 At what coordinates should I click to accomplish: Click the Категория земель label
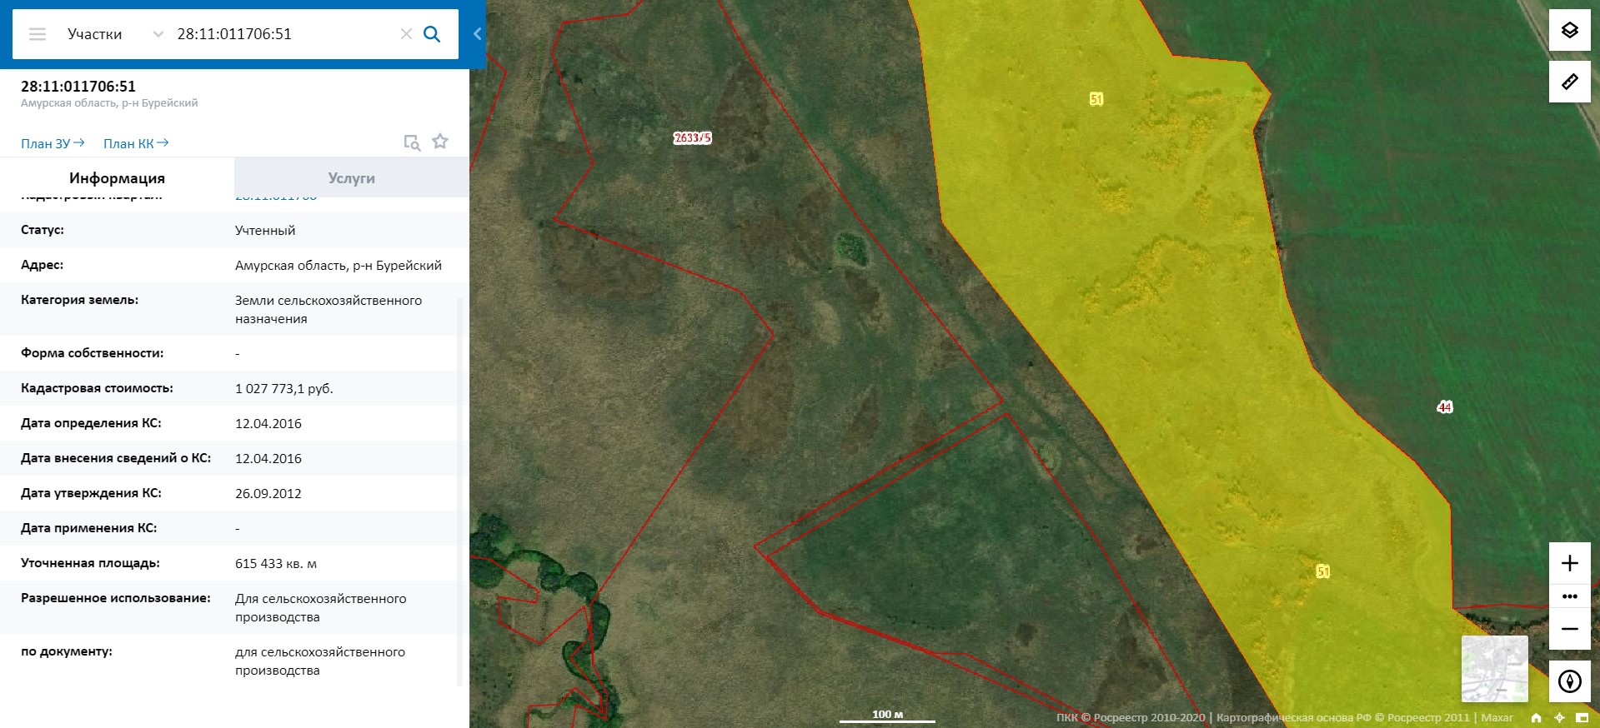coord(80,300)
